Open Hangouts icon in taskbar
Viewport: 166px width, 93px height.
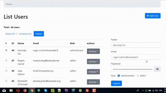(39, 90)
